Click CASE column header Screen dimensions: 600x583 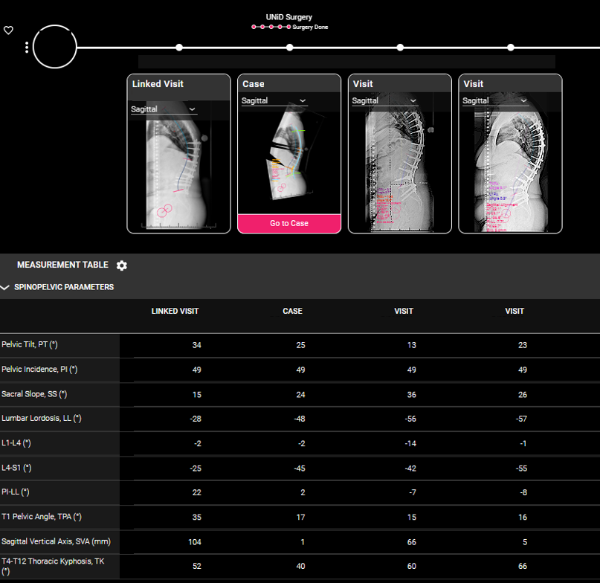(x=292, y=312)
